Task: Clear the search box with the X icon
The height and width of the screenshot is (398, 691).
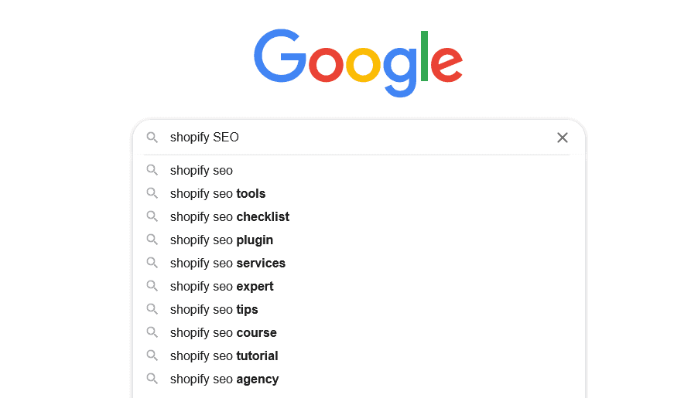Action: (x=562, y=138)
